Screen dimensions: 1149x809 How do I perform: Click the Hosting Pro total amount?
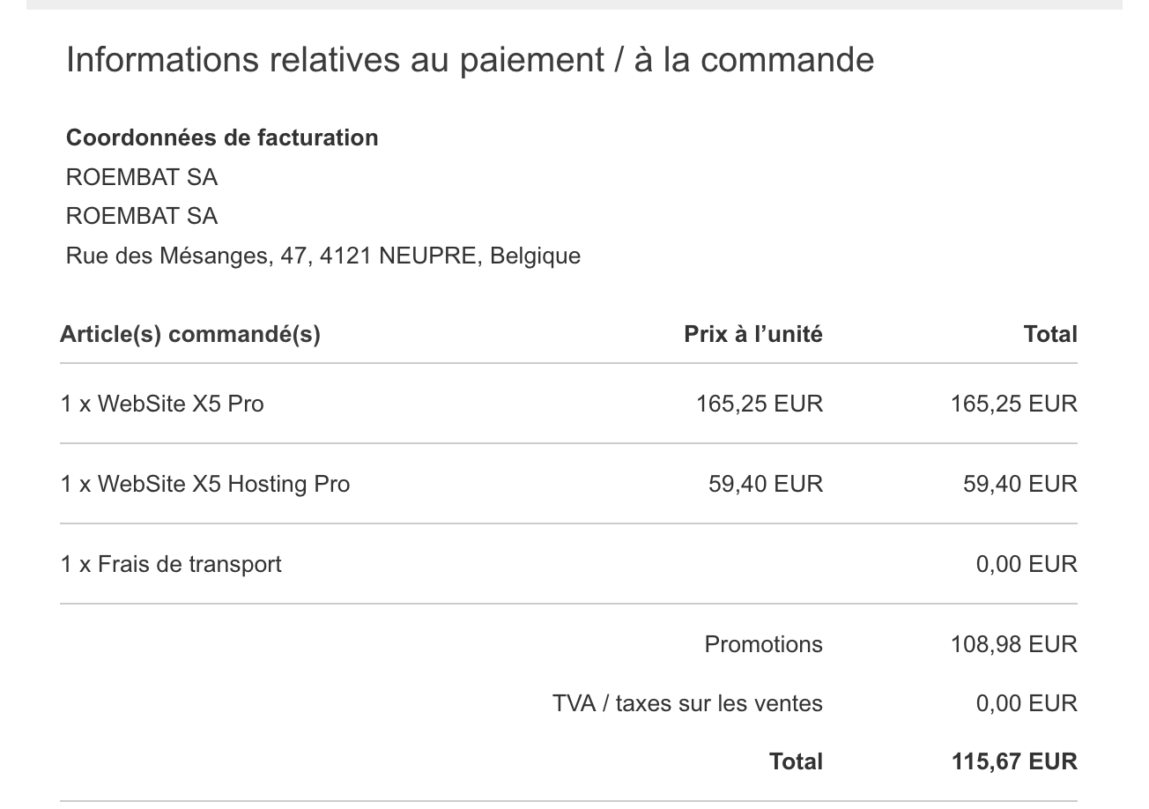[1020, 484]
